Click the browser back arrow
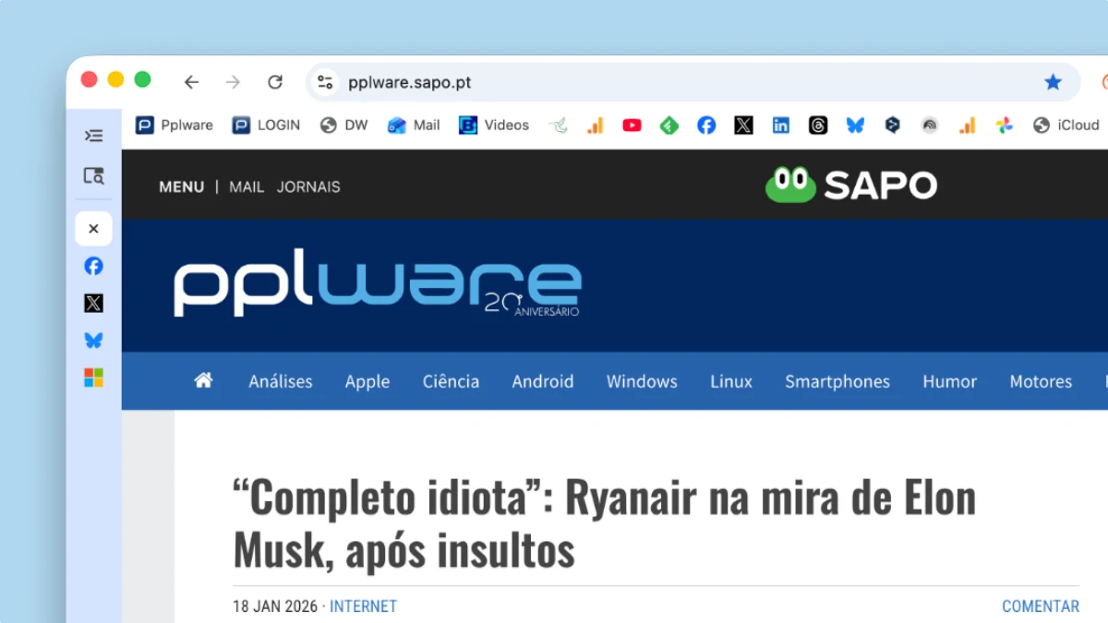 pos(191,82)
